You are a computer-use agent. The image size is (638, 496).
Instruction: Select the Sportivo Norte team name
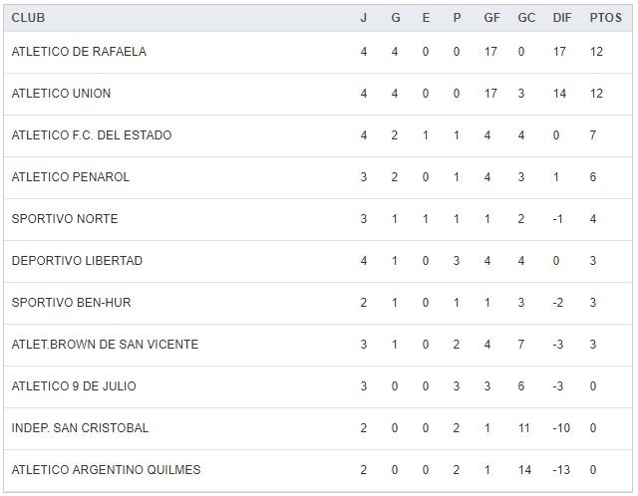[x=65, y=219]
